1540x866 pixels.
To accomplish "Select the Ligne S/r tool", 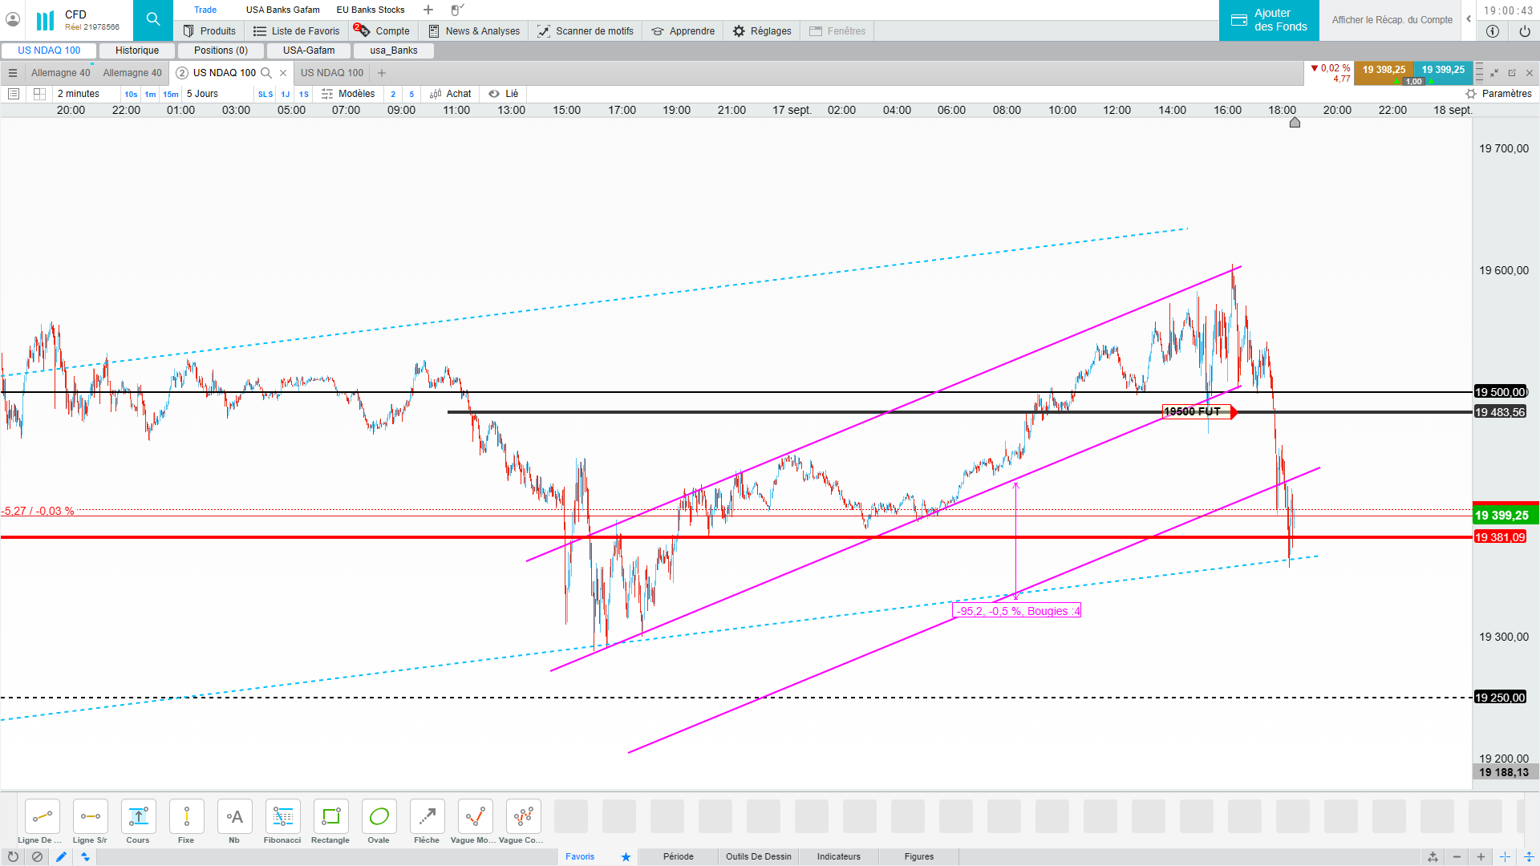I will tap(90, 817).
